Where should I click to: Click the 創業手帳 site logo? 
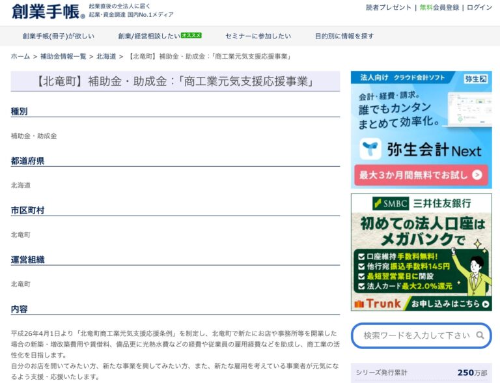(48, 11)
